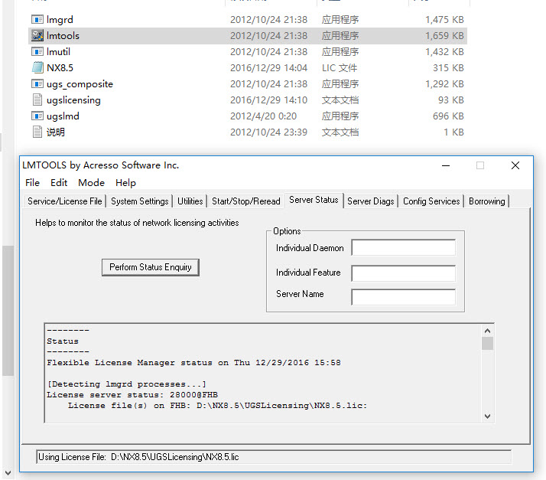Select the ugs_composite application icon
The image size is (546, 480).
coord(37,83)
